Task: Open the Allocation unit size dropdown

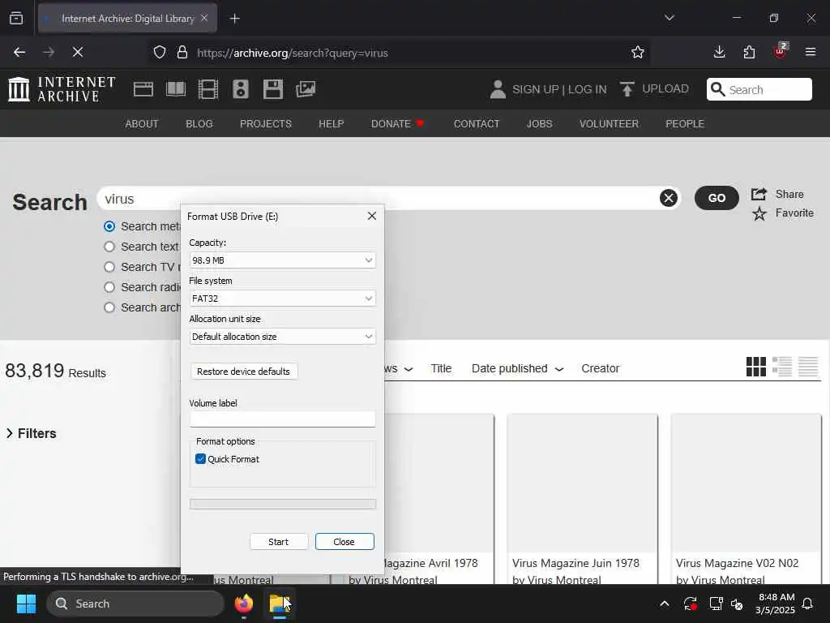Action: [x=282, y=337]
